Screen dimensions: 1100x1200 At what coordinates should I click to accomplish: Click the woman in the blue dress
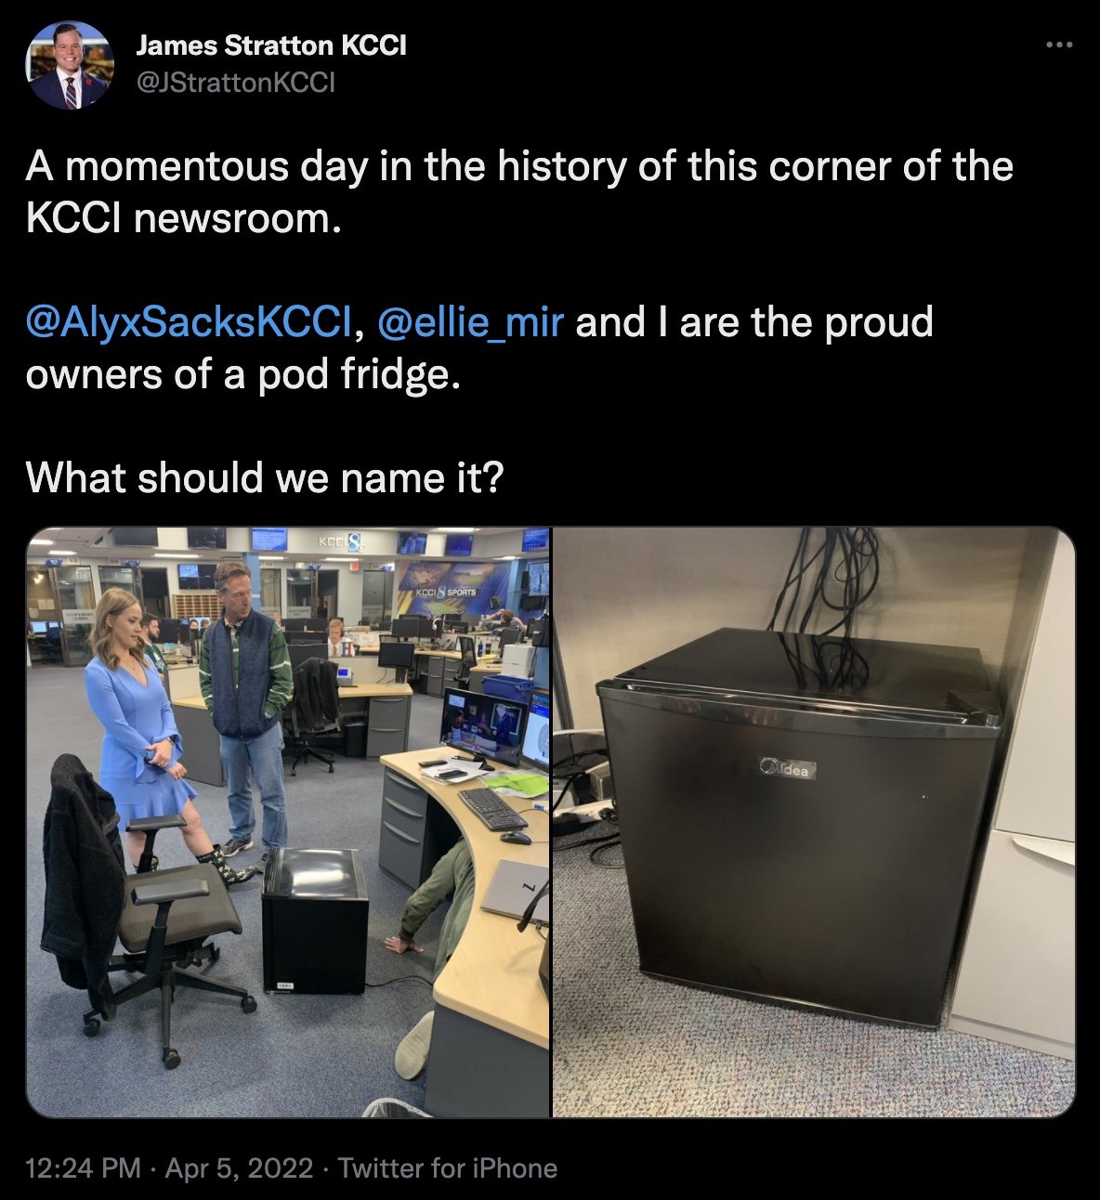[141, 724]
